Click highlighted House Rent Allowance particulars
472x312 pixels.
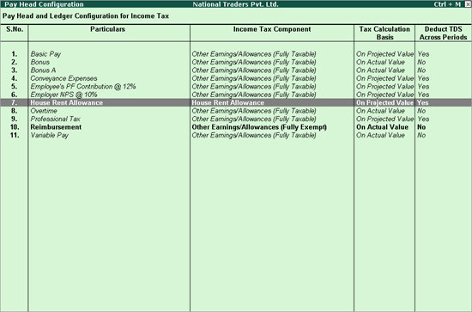67,103
